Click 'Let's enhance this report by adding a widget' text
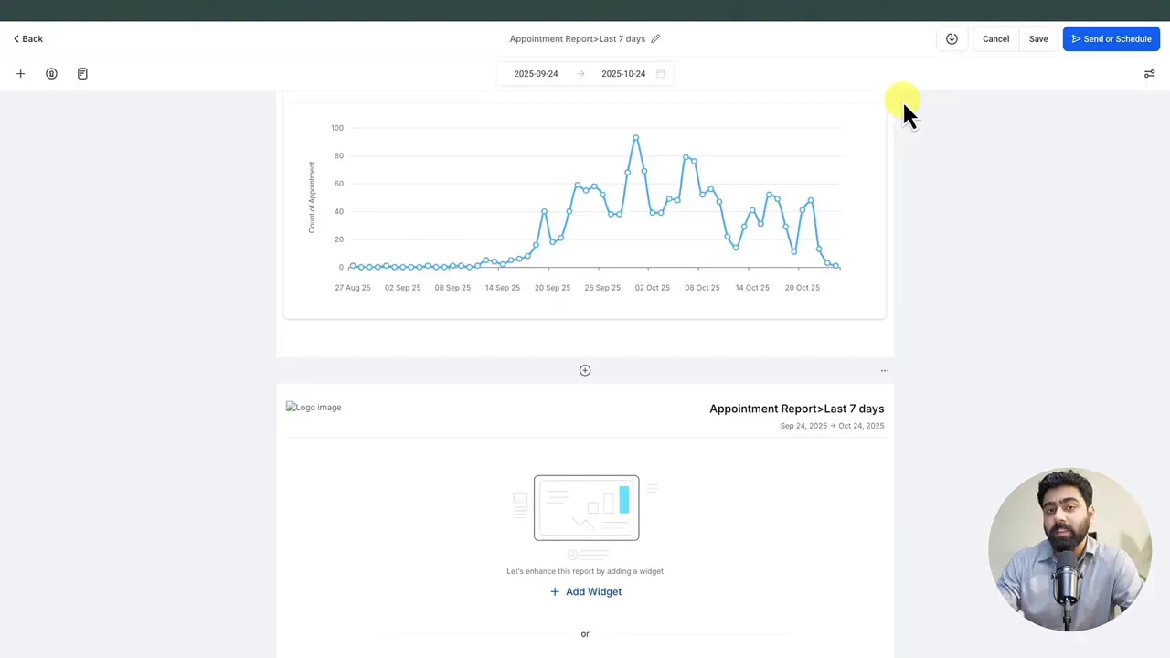Viewport: 1170px width, 658px height. click(x=585, y=571)
